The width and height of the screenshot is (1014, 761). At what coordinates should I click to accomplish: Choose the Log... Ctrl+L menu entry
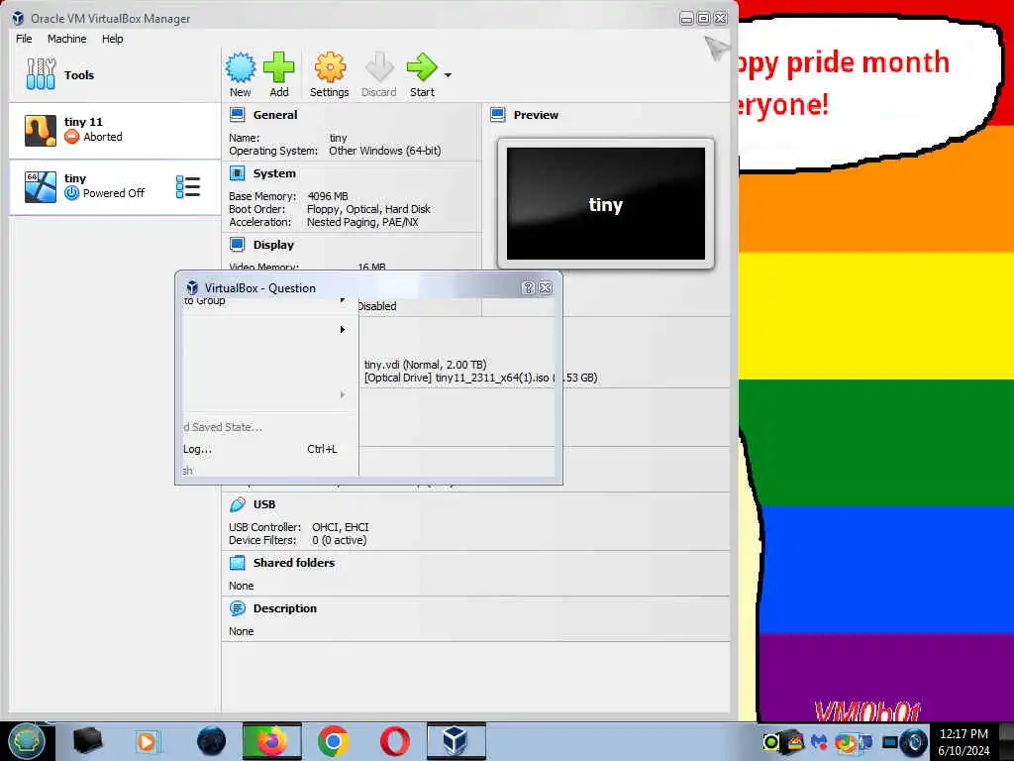(260, 449)
